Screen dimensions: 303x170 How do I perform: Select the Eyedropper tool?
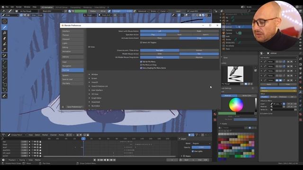pos(4,56)
